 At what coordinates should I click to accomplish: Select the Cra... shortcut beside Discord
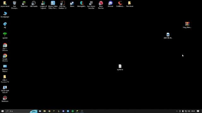point(120,4)
